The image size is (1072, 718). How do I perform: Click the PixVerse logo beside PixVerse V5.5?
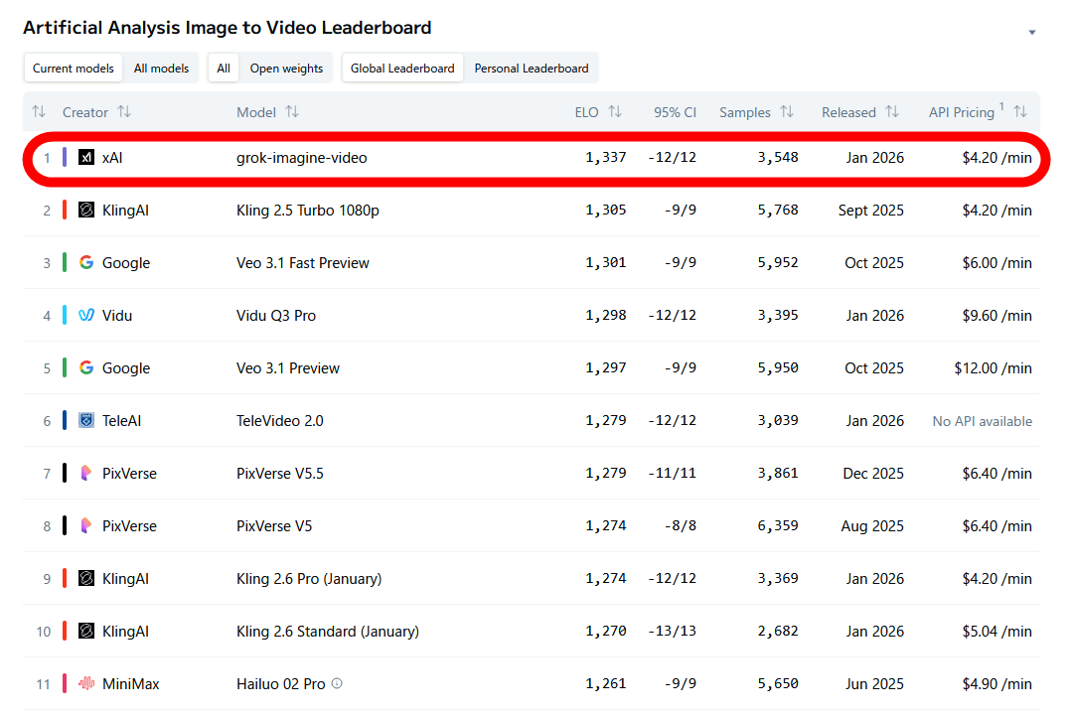click(86, 473)
